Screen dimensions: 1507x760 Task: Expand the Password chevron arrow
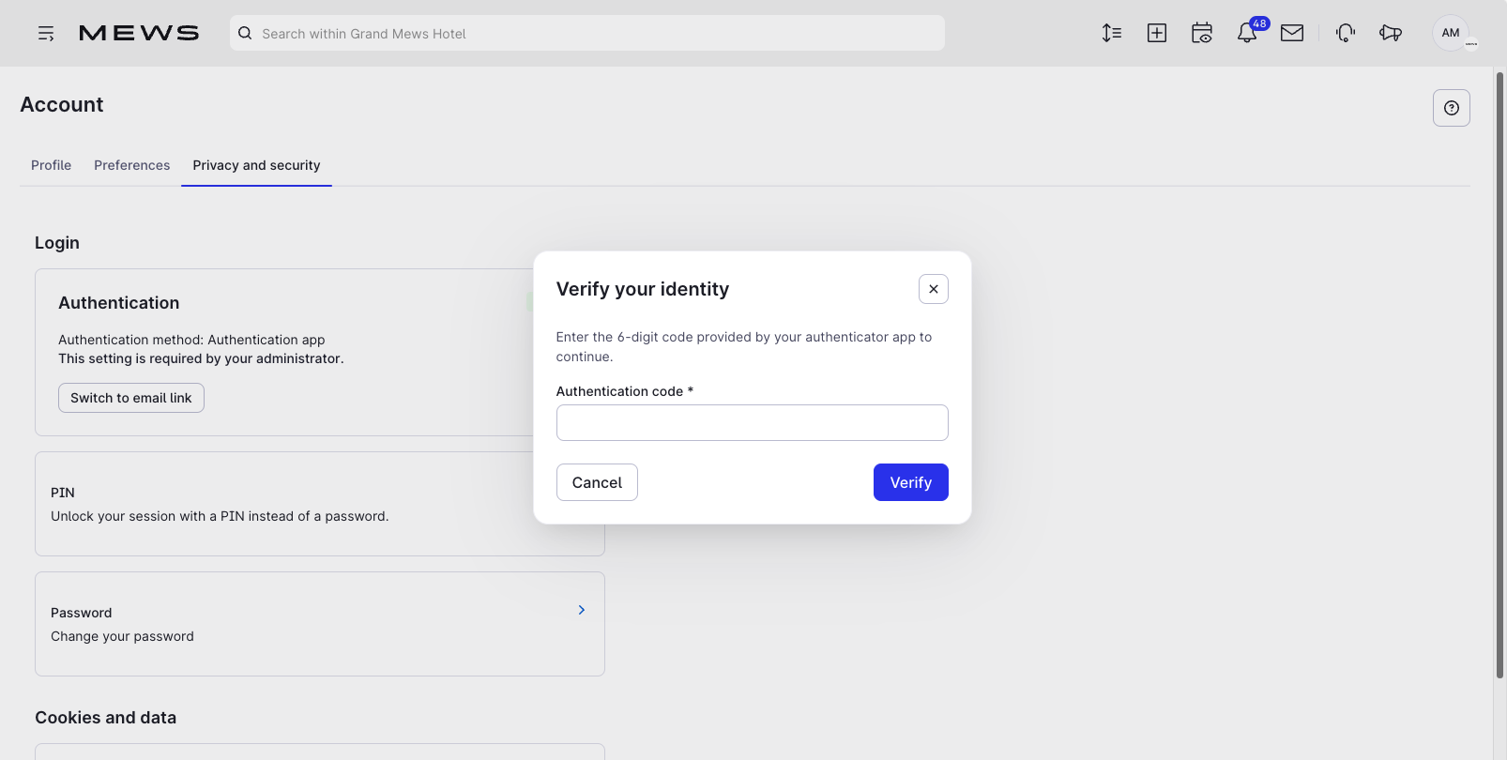pos(582,610)
